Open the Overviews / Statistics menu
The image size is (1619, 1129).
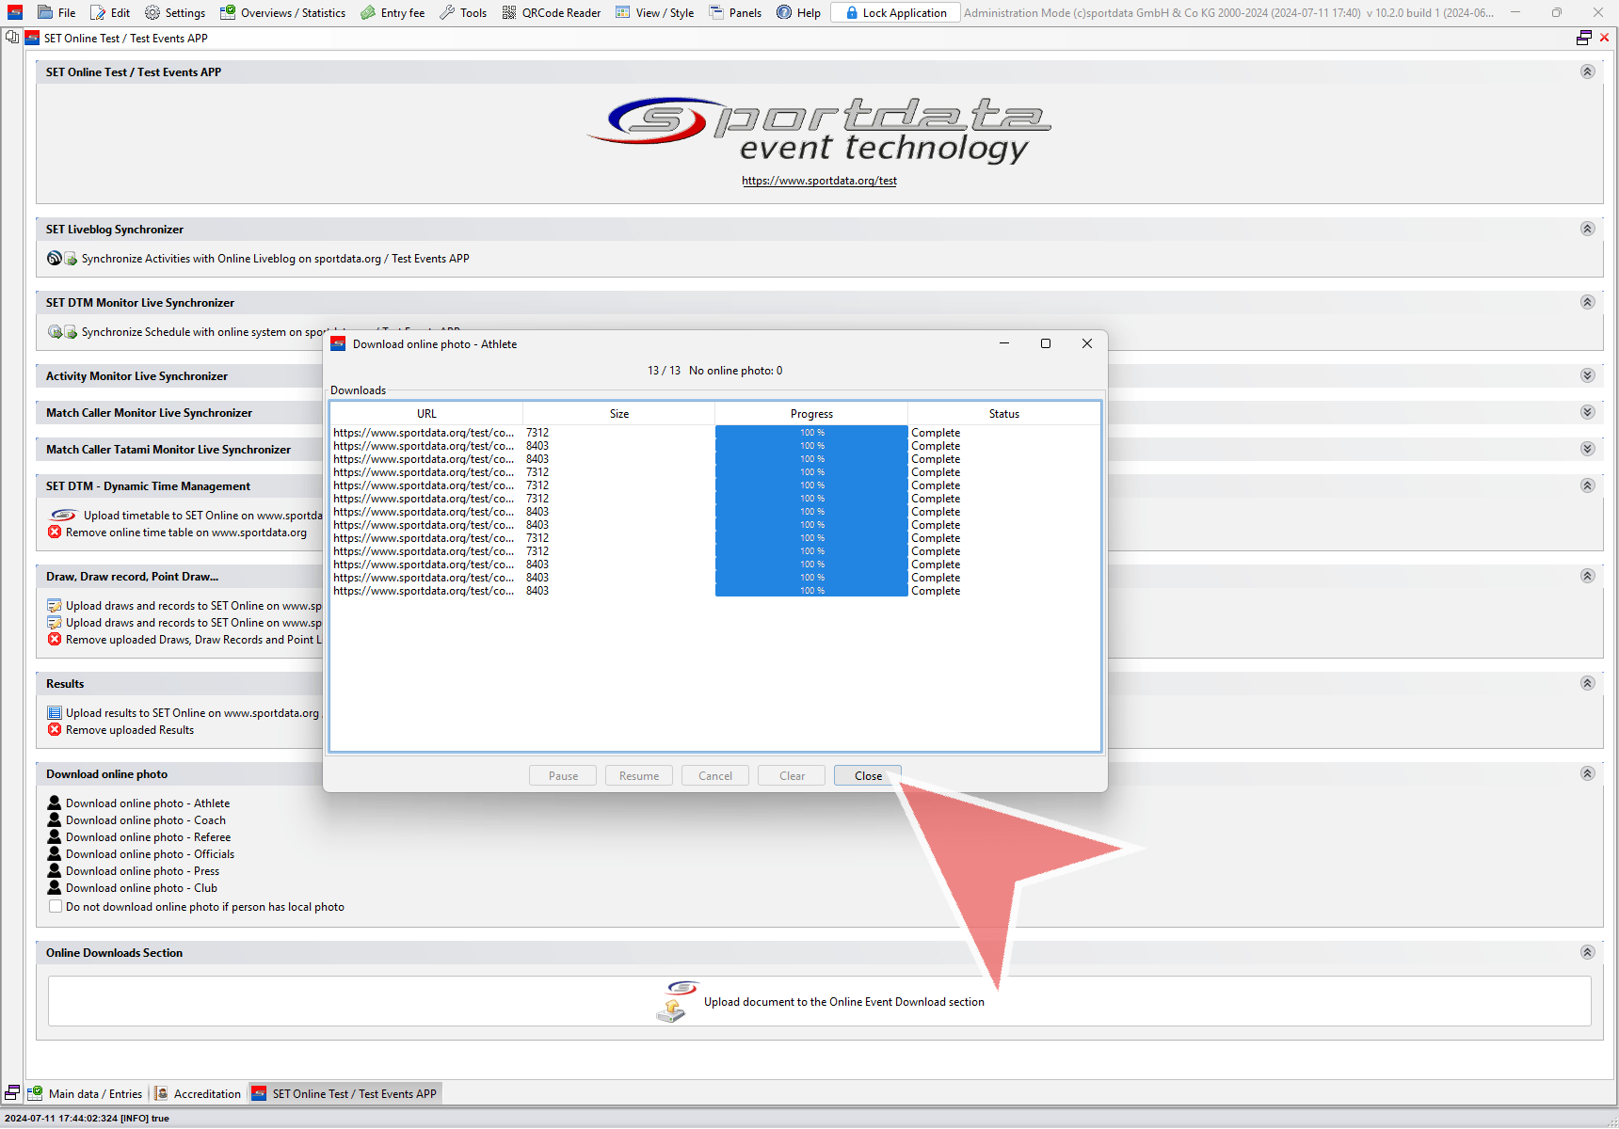[283, 13]
